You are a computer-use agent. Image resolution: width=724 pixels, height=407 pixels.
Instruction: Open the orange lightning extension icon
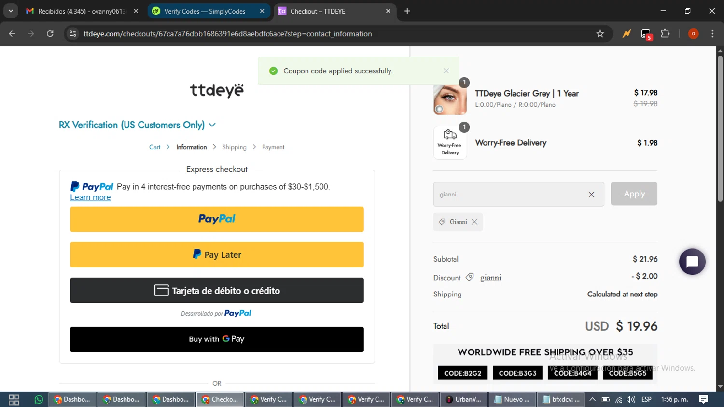pos(627,34)
